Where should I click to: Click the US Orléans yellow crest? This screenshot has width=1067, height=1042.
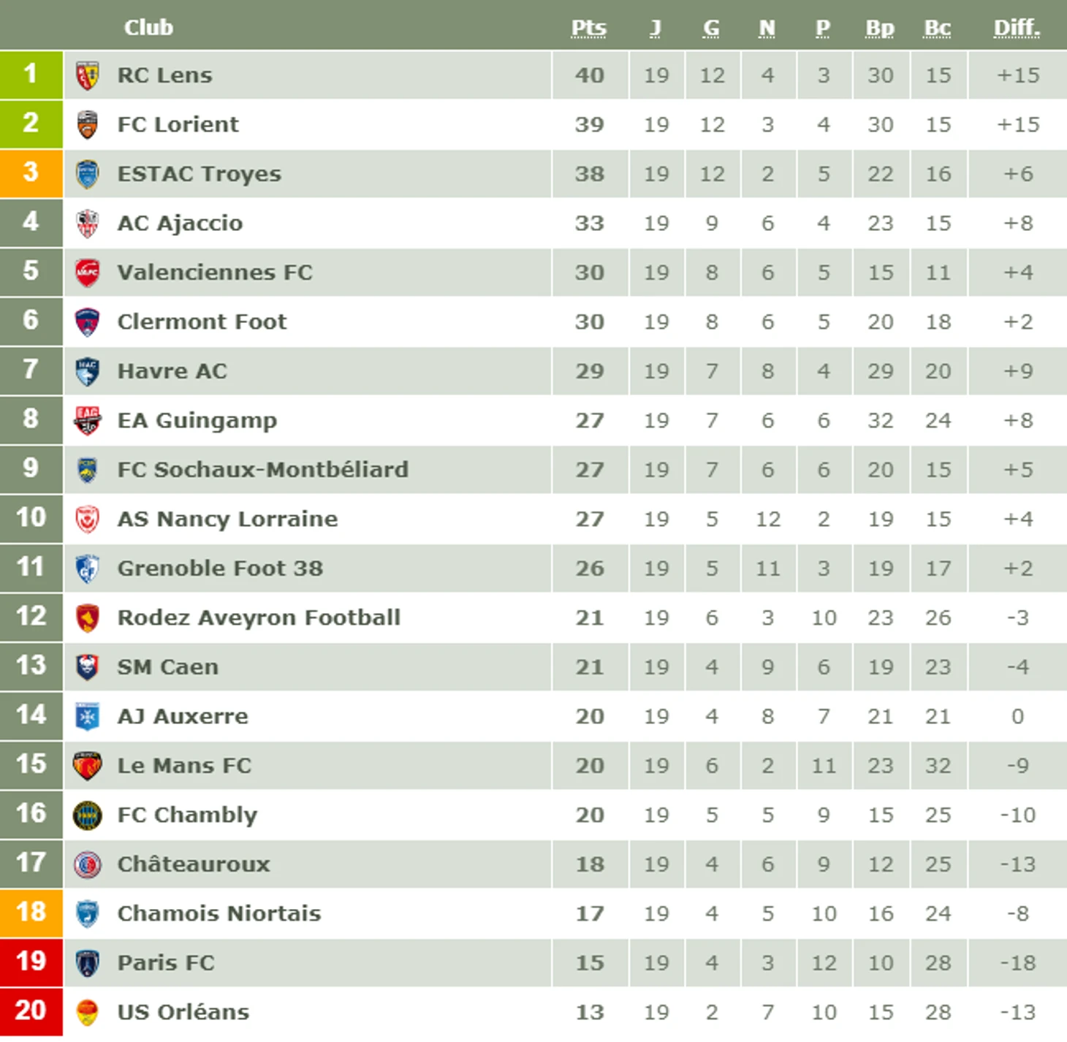pyautogui.click(x=87, y=1012)
